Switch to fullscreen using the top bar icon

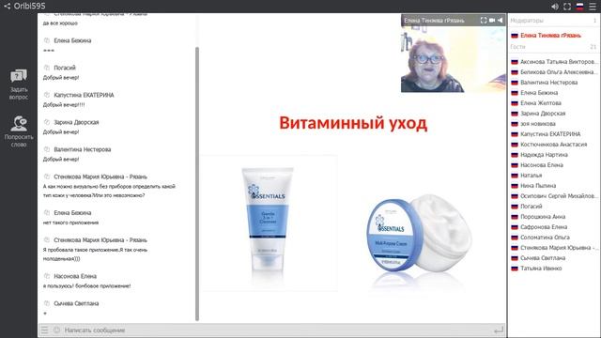coord(567,7)
